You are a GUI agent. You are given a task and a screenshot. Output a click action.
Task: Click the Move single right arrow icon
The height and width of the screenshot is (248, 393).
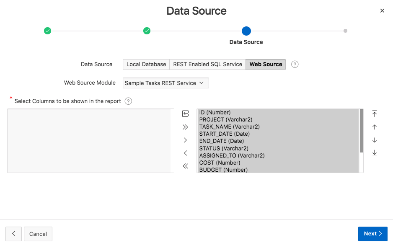point(186,140)
